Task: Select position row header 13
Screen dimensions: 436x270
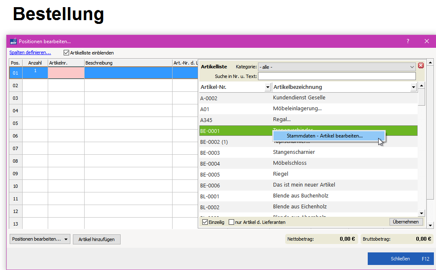Action: (x=15, y=223)
